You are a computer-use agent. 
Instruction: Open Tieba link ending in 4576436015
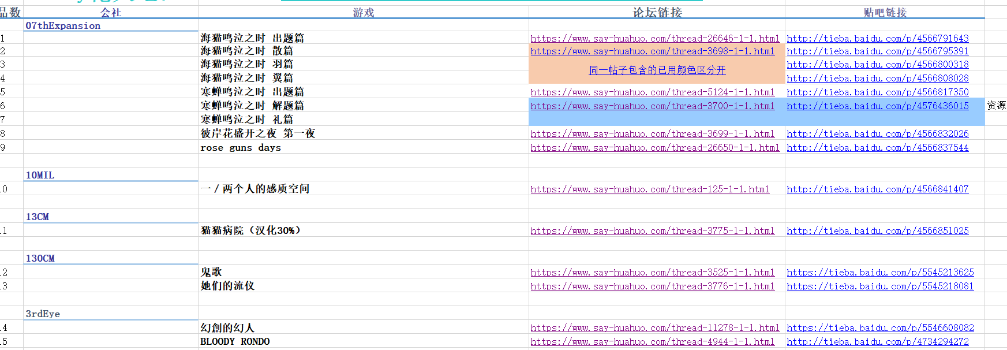[x=878, y=106]
